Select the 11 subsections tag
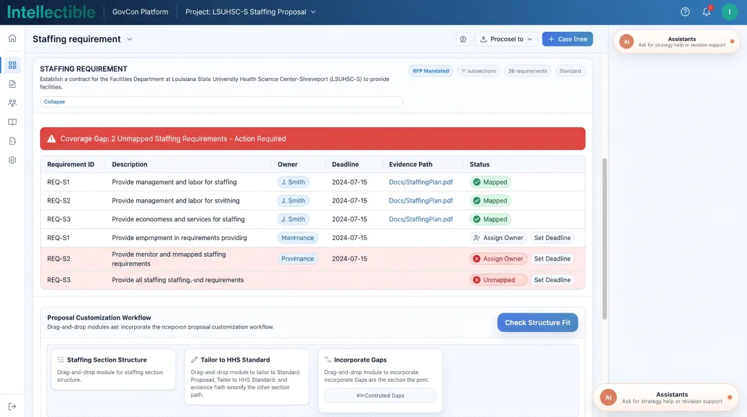The height and width of the screenshot is (417, 747). (479, 71)
